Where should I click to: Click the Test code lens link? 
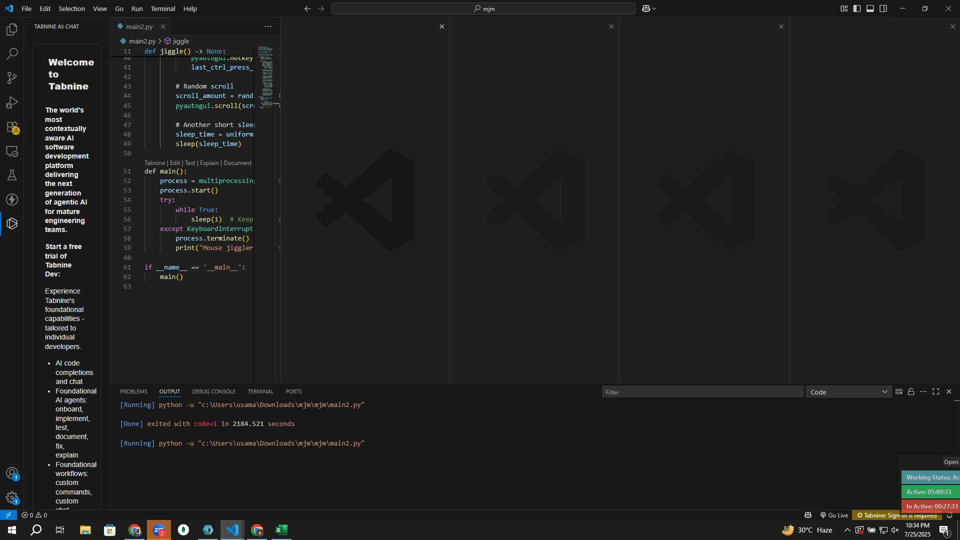(x=190, y=163)
